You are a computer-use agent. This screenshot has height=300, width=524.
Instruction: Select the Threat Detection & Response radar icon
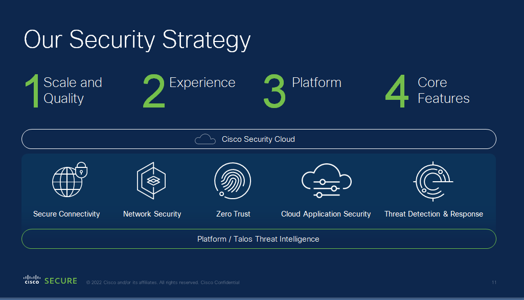tap(433, 181)
